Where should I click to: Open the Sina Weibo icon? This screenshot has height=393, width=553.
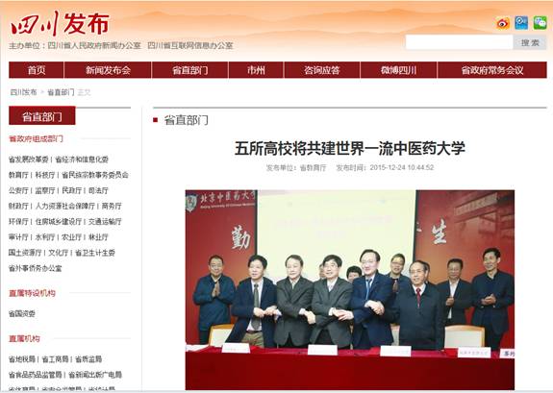point(503,24)
